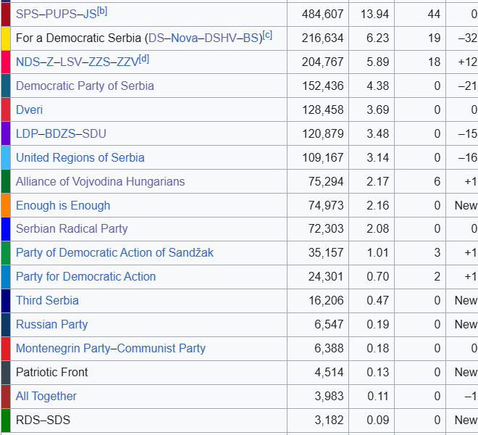
Task: Follow the Nova party link
Action: 184,38
